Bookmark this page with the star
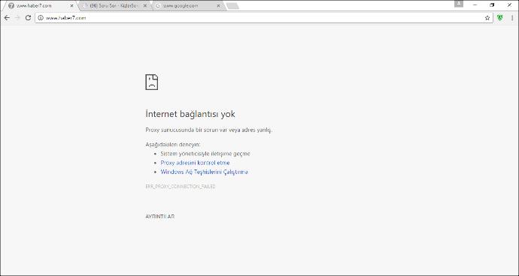Viewport: 519px width, 276px height. click(487, 18)
